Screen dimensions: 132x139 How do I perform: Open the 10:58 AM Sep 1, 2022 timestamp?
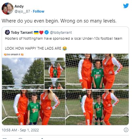[x=20, y=130]
